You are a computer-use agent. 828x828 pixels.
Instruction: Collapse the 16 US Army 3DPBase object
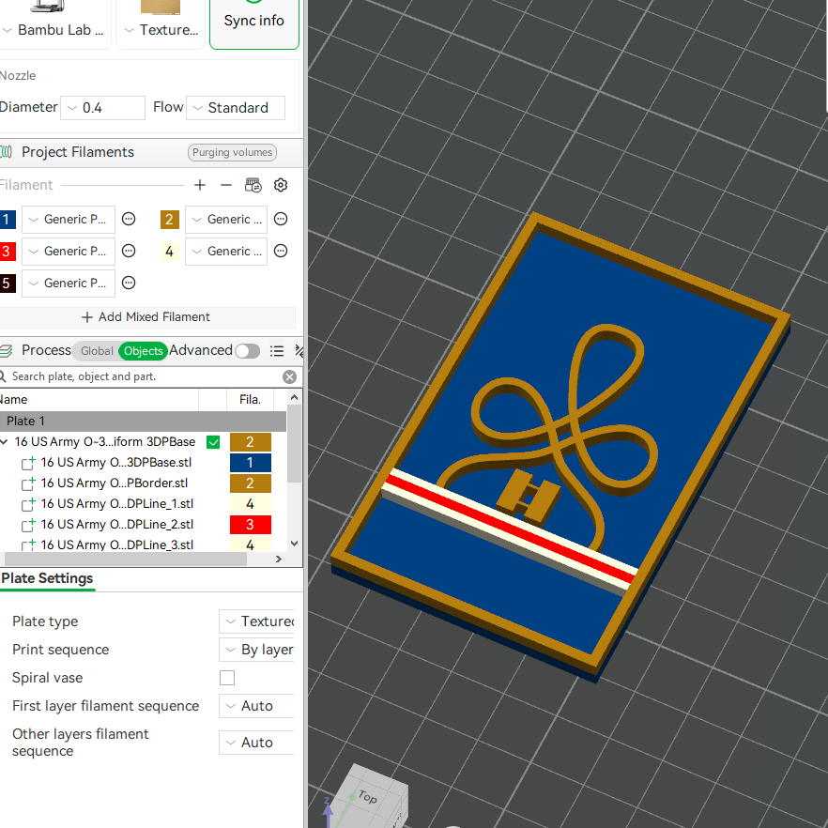4,441
